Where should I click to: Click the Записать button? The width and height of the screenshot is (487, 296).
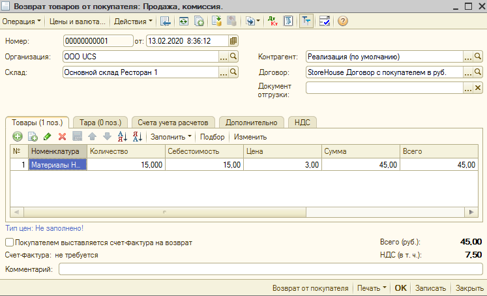pos(430,288)
